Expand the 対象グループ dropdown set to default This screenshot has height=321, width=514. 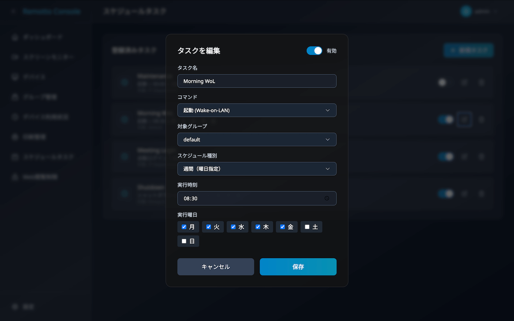[x=257, y=139]
